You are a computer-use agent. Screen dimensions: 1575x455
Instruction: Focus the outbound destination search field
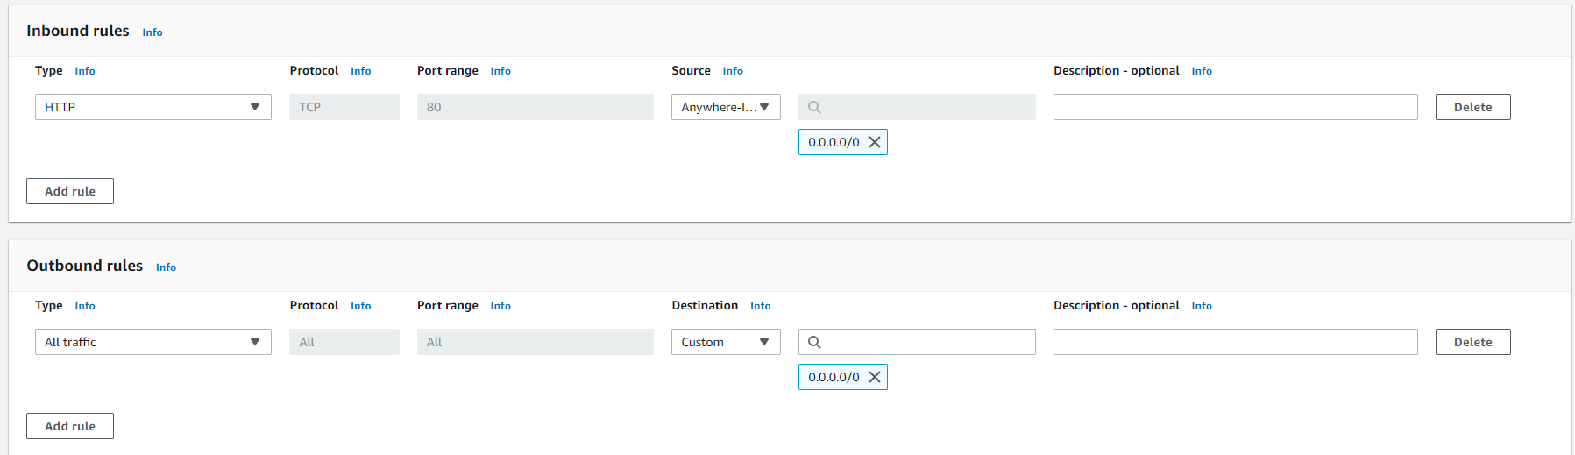coord(917,342)
